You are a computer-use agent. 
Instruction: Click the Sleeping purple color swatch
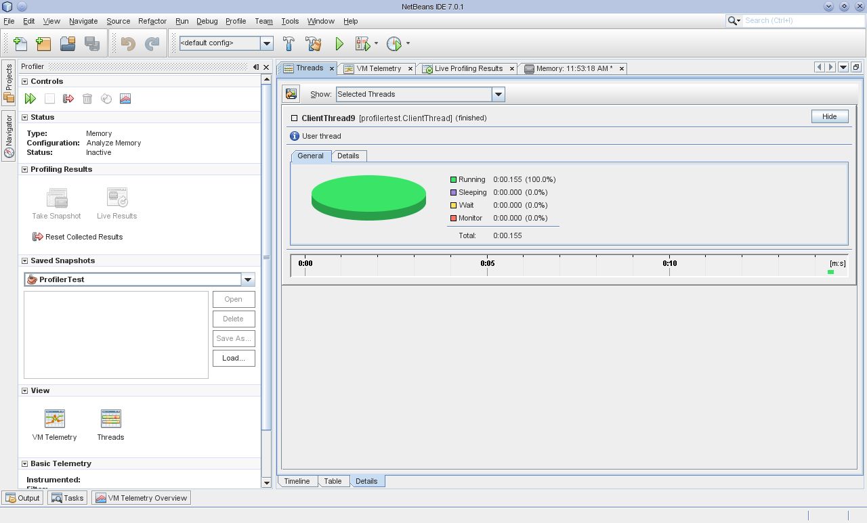tap(453, 193)
